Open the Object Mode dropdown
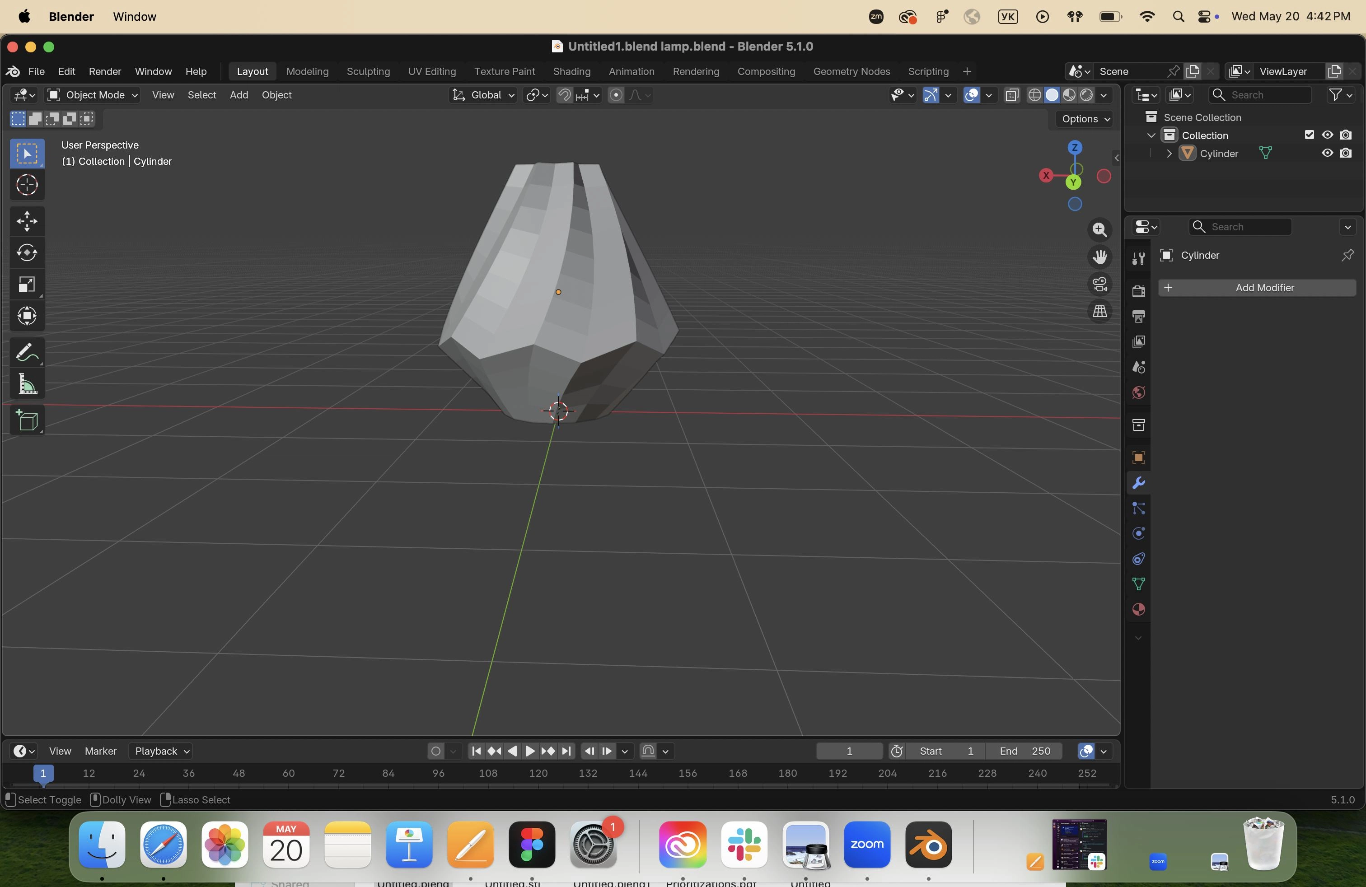1366x887 pixels. click(x=93, y=95)
